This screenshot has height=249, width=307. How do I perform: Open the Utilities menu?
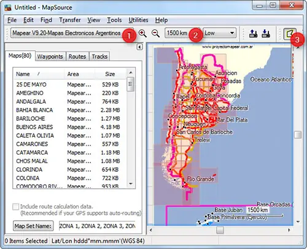coord(138,20)
